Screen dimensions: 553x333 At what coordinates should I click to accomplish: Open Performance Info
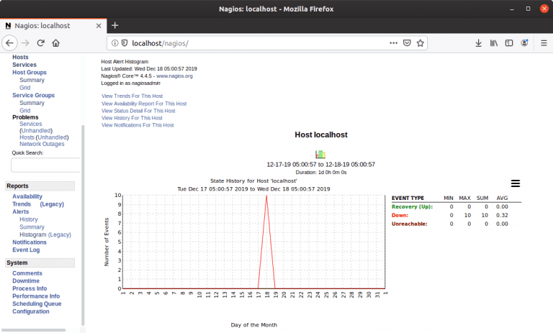point(36,296)
